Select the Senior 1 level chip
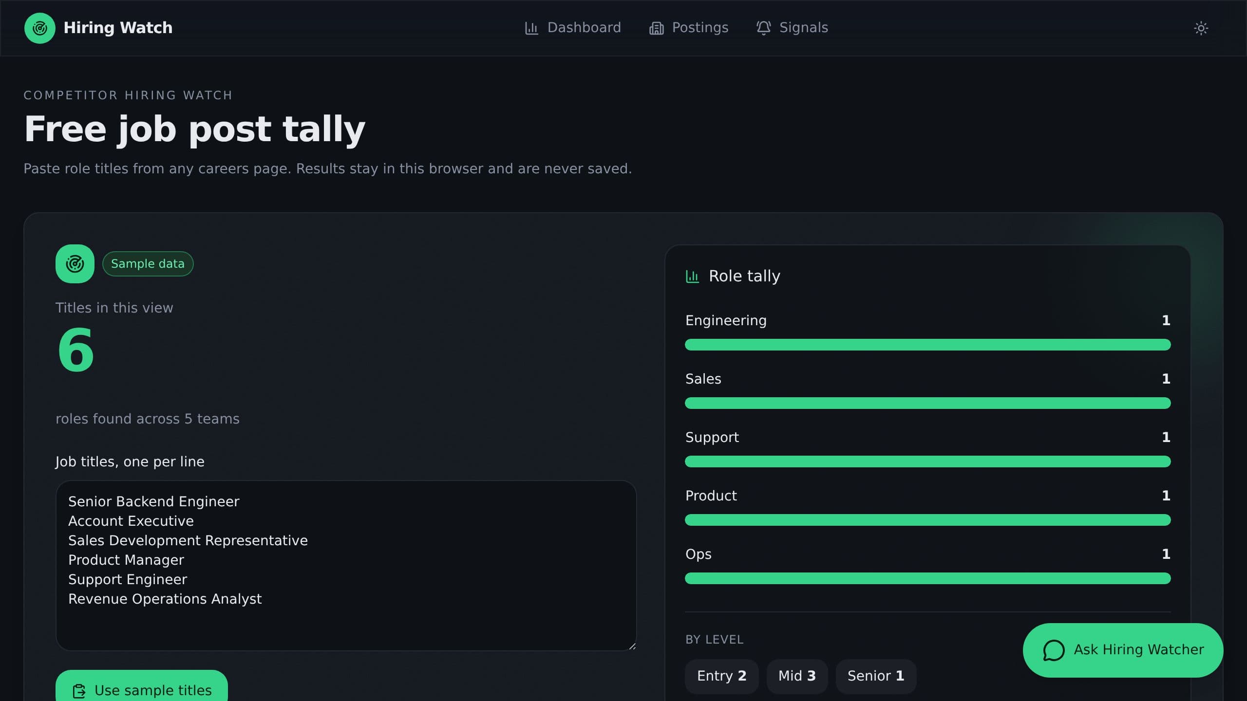The height and width of the screenshot is (701, 1247). 876,676
